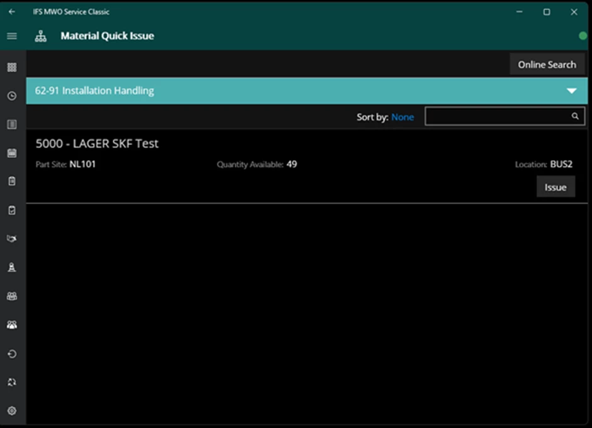Click the Quantity Available 49 value
The width and height of the screenshot is (592, 428).
292,165
